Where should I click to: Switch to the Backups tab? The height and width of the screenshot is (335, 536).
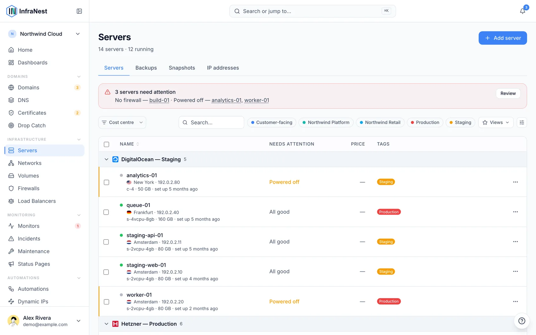tap(146, 68)
